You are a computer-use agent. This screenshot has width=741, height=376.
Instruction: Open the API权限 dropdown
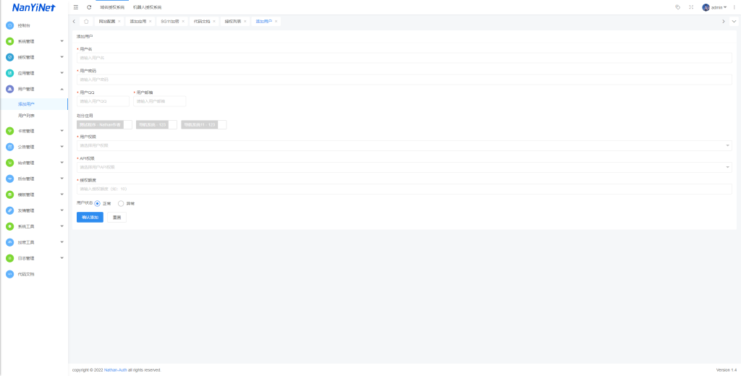(x=404, y=167)
